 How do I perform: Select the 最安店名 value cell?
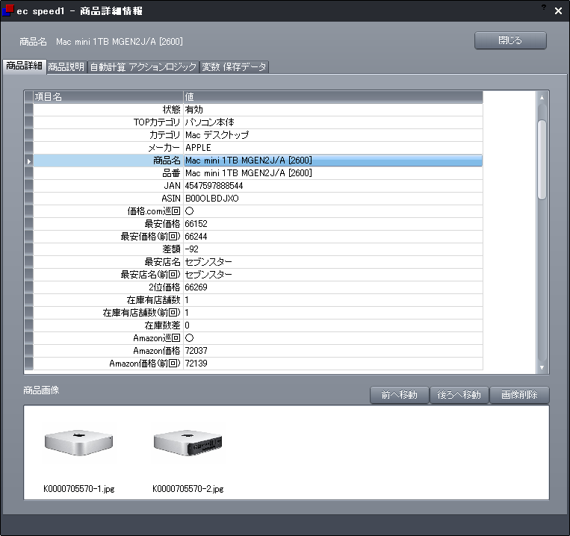[x=333, y=262]
